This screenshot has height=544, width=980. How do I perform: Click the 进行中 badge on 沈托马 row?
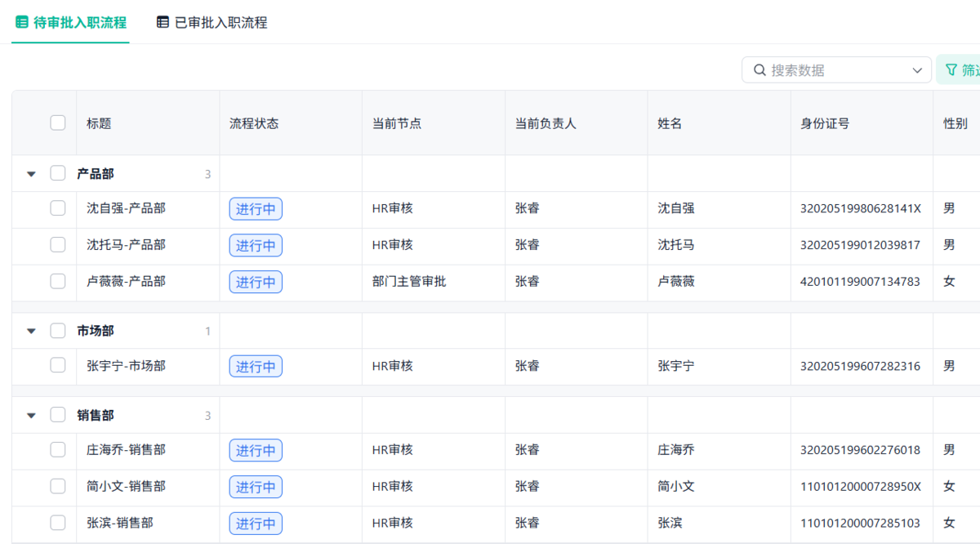click(256, 245)
